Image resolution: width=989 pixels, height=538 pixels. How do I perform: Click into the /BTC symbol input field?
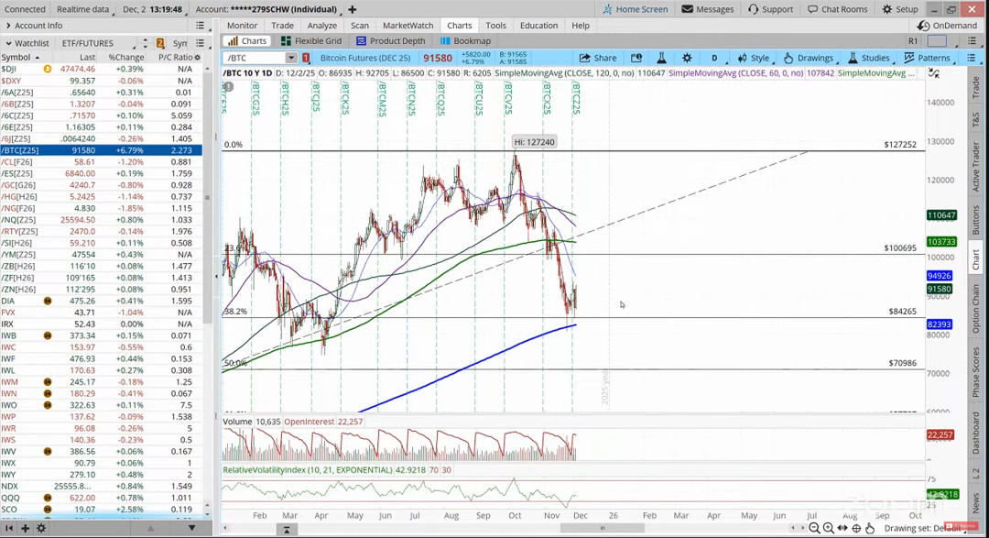255,58
